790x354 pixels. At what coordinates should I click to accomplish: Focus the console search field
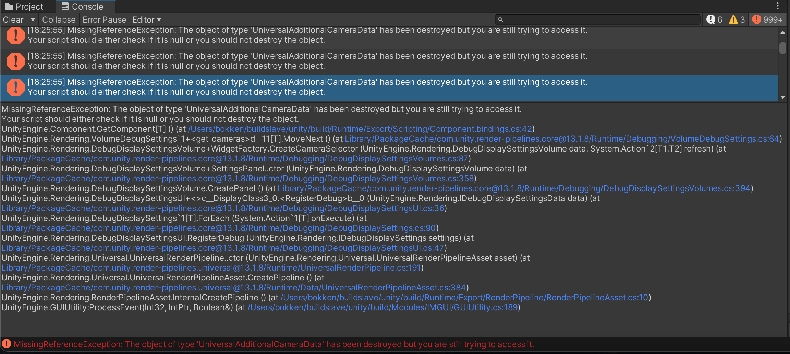point(597,19)
